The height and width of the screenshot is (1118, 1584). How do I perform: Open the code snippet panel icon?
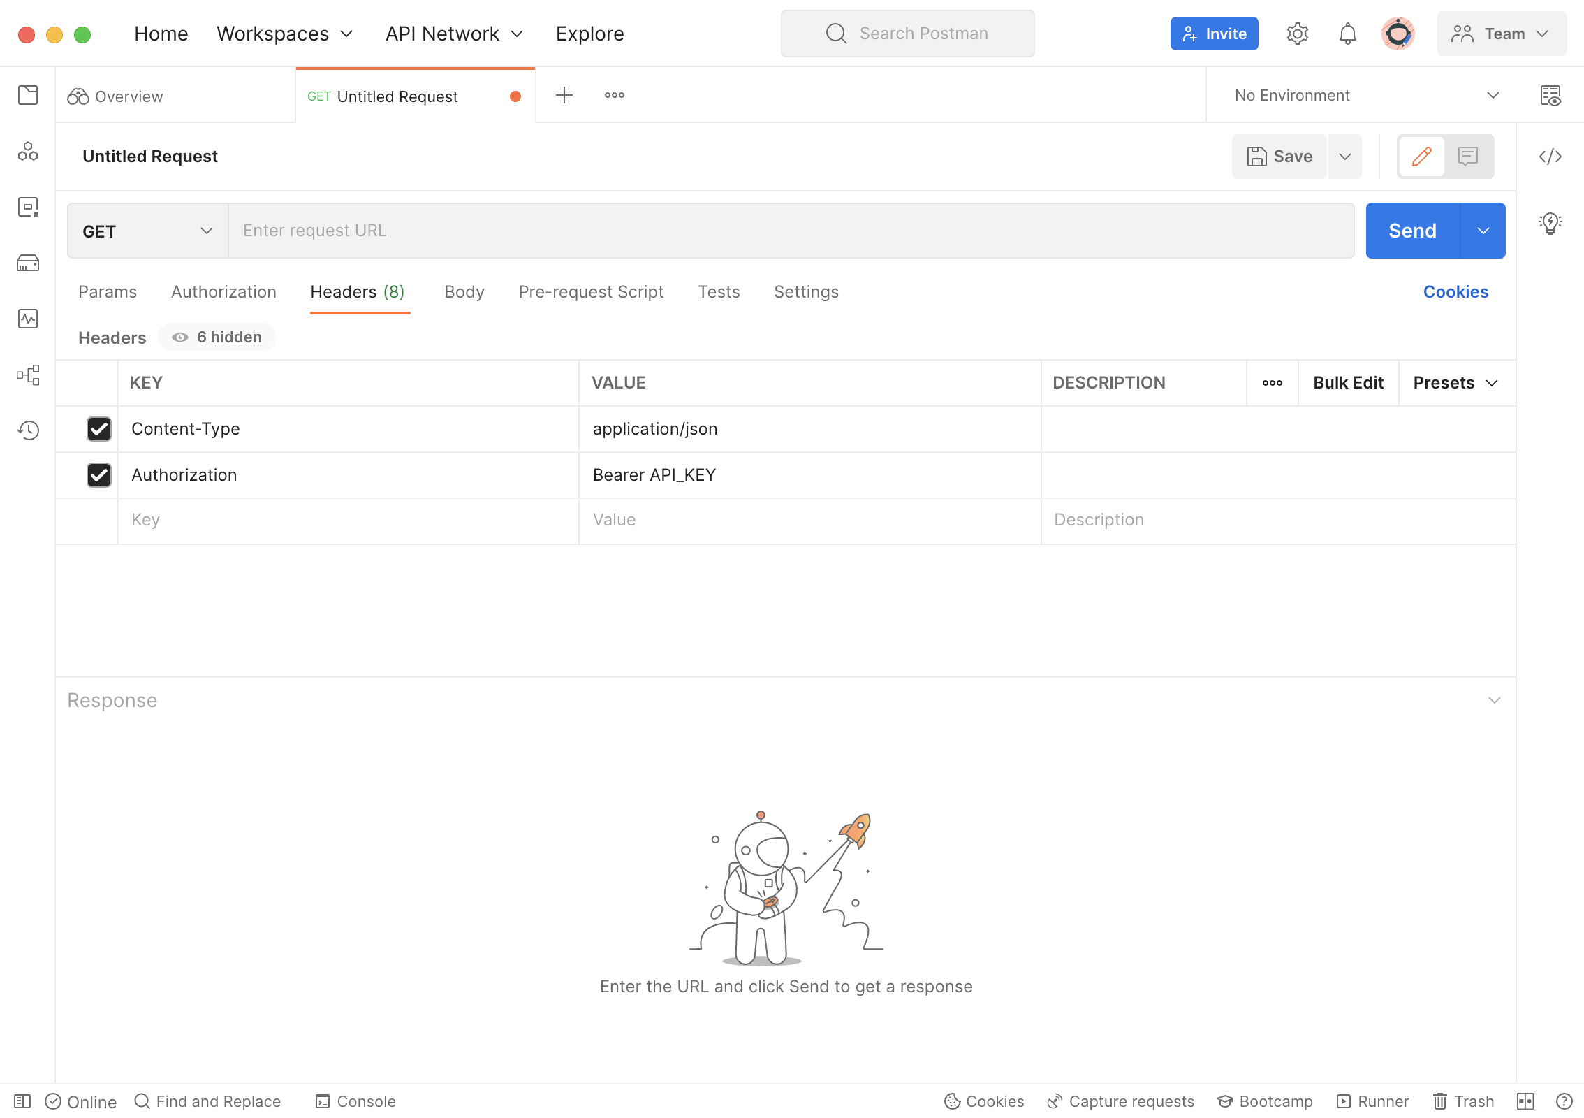click(1550, 157)
